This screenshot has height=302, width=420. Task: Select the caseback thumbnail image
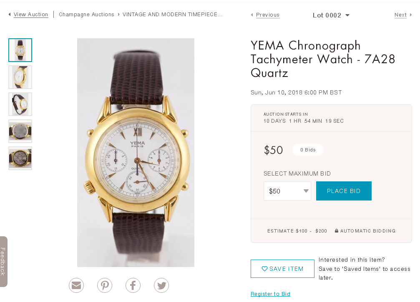click(x=20, y=131)
